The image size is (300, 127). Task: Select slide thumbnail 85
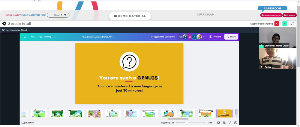coord(39,113)
